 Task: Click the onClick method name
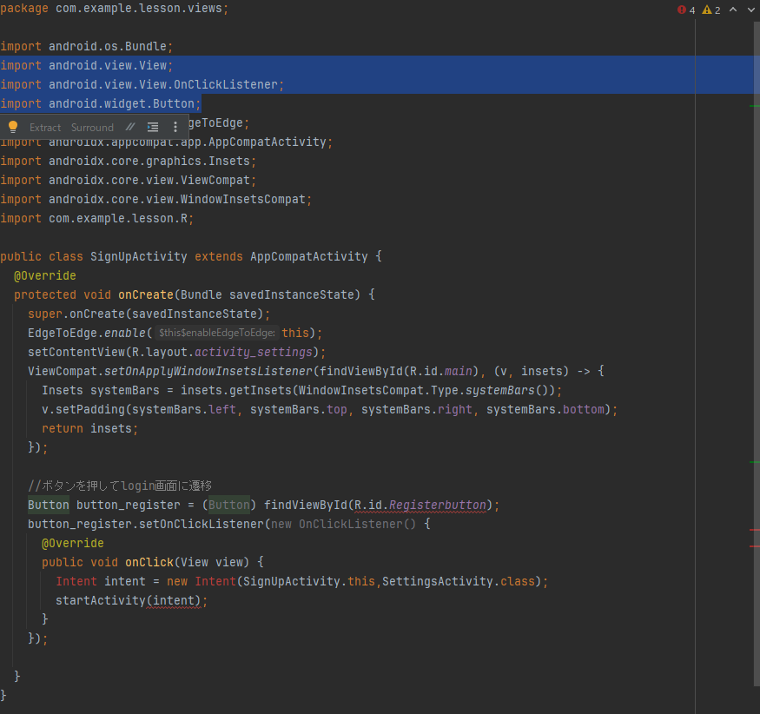149,562
